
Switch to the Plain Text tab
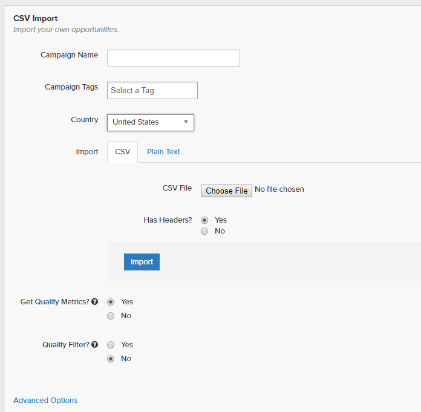[163, 152]
